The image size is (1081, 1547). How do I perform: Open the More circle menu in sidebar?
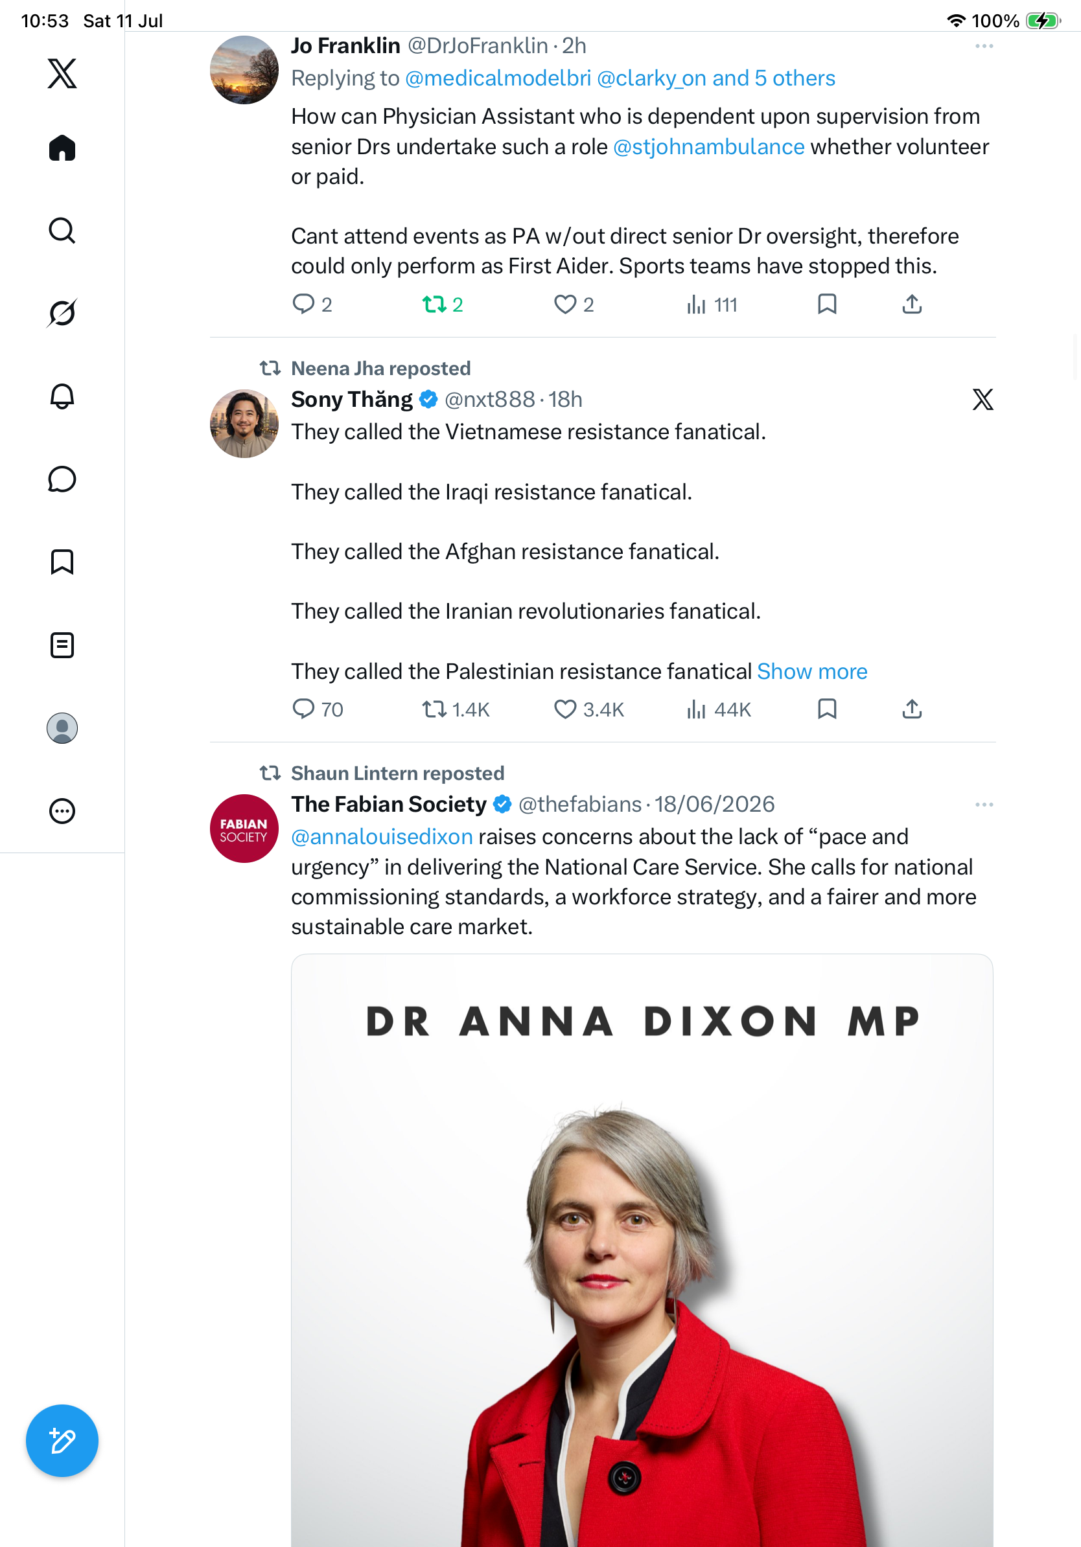tap(62, 810)
